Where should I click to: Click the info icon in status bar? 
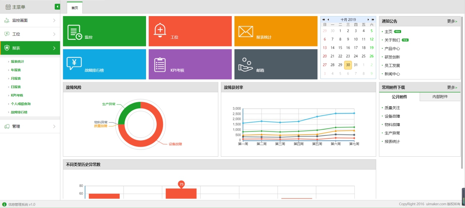[x=4, y=204]
